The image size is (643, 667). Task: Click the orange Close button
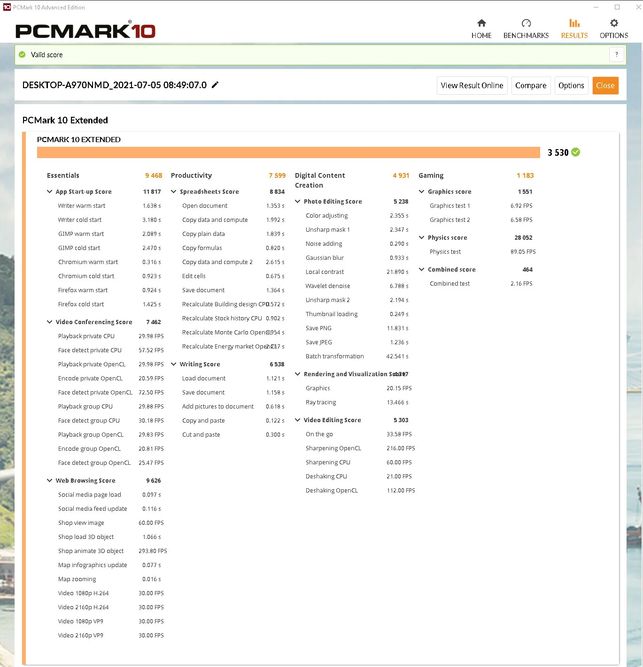point(605,85)
